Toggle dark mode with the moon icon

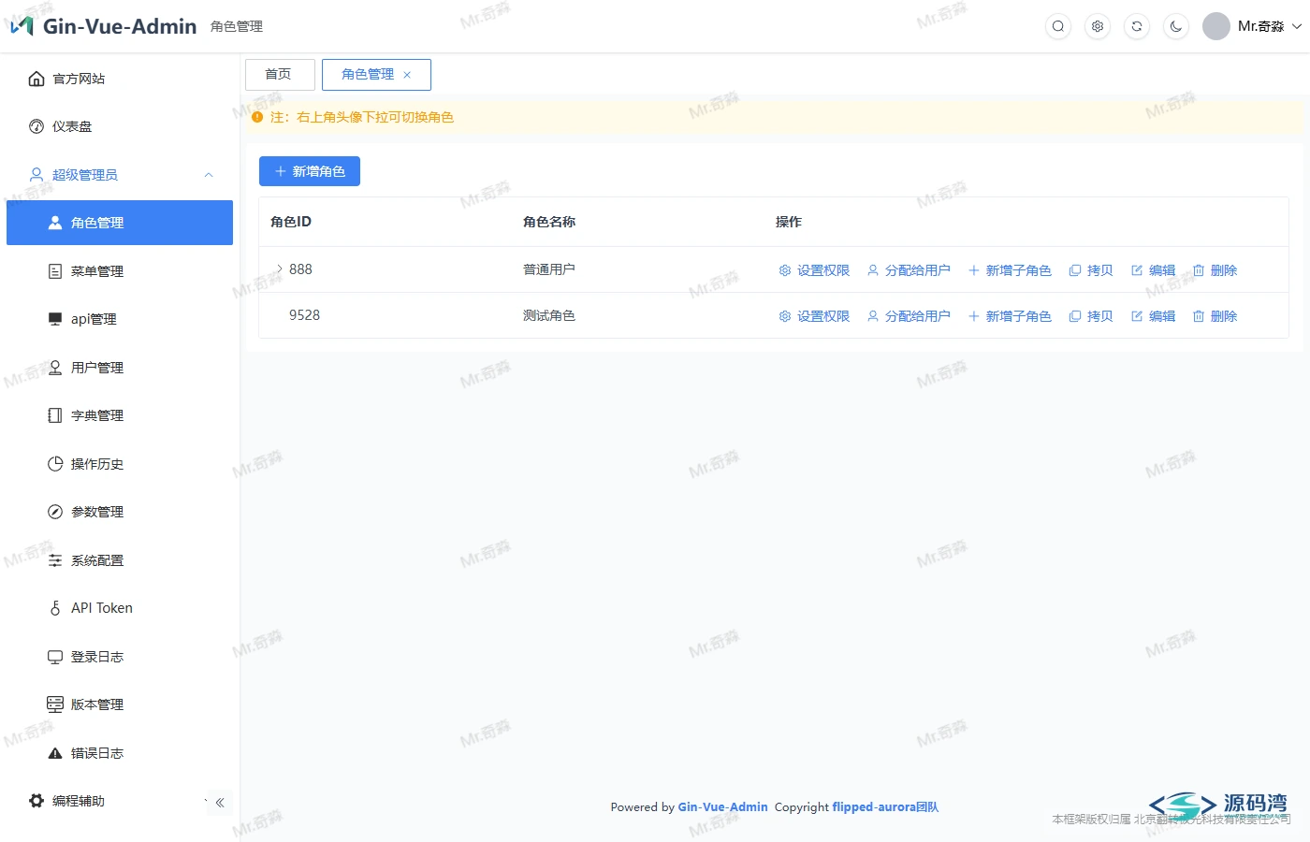pos(1176,26)
